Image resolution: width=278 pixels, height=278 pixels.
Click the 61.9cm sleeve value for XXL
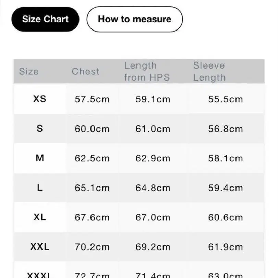[x=226, y=247]
